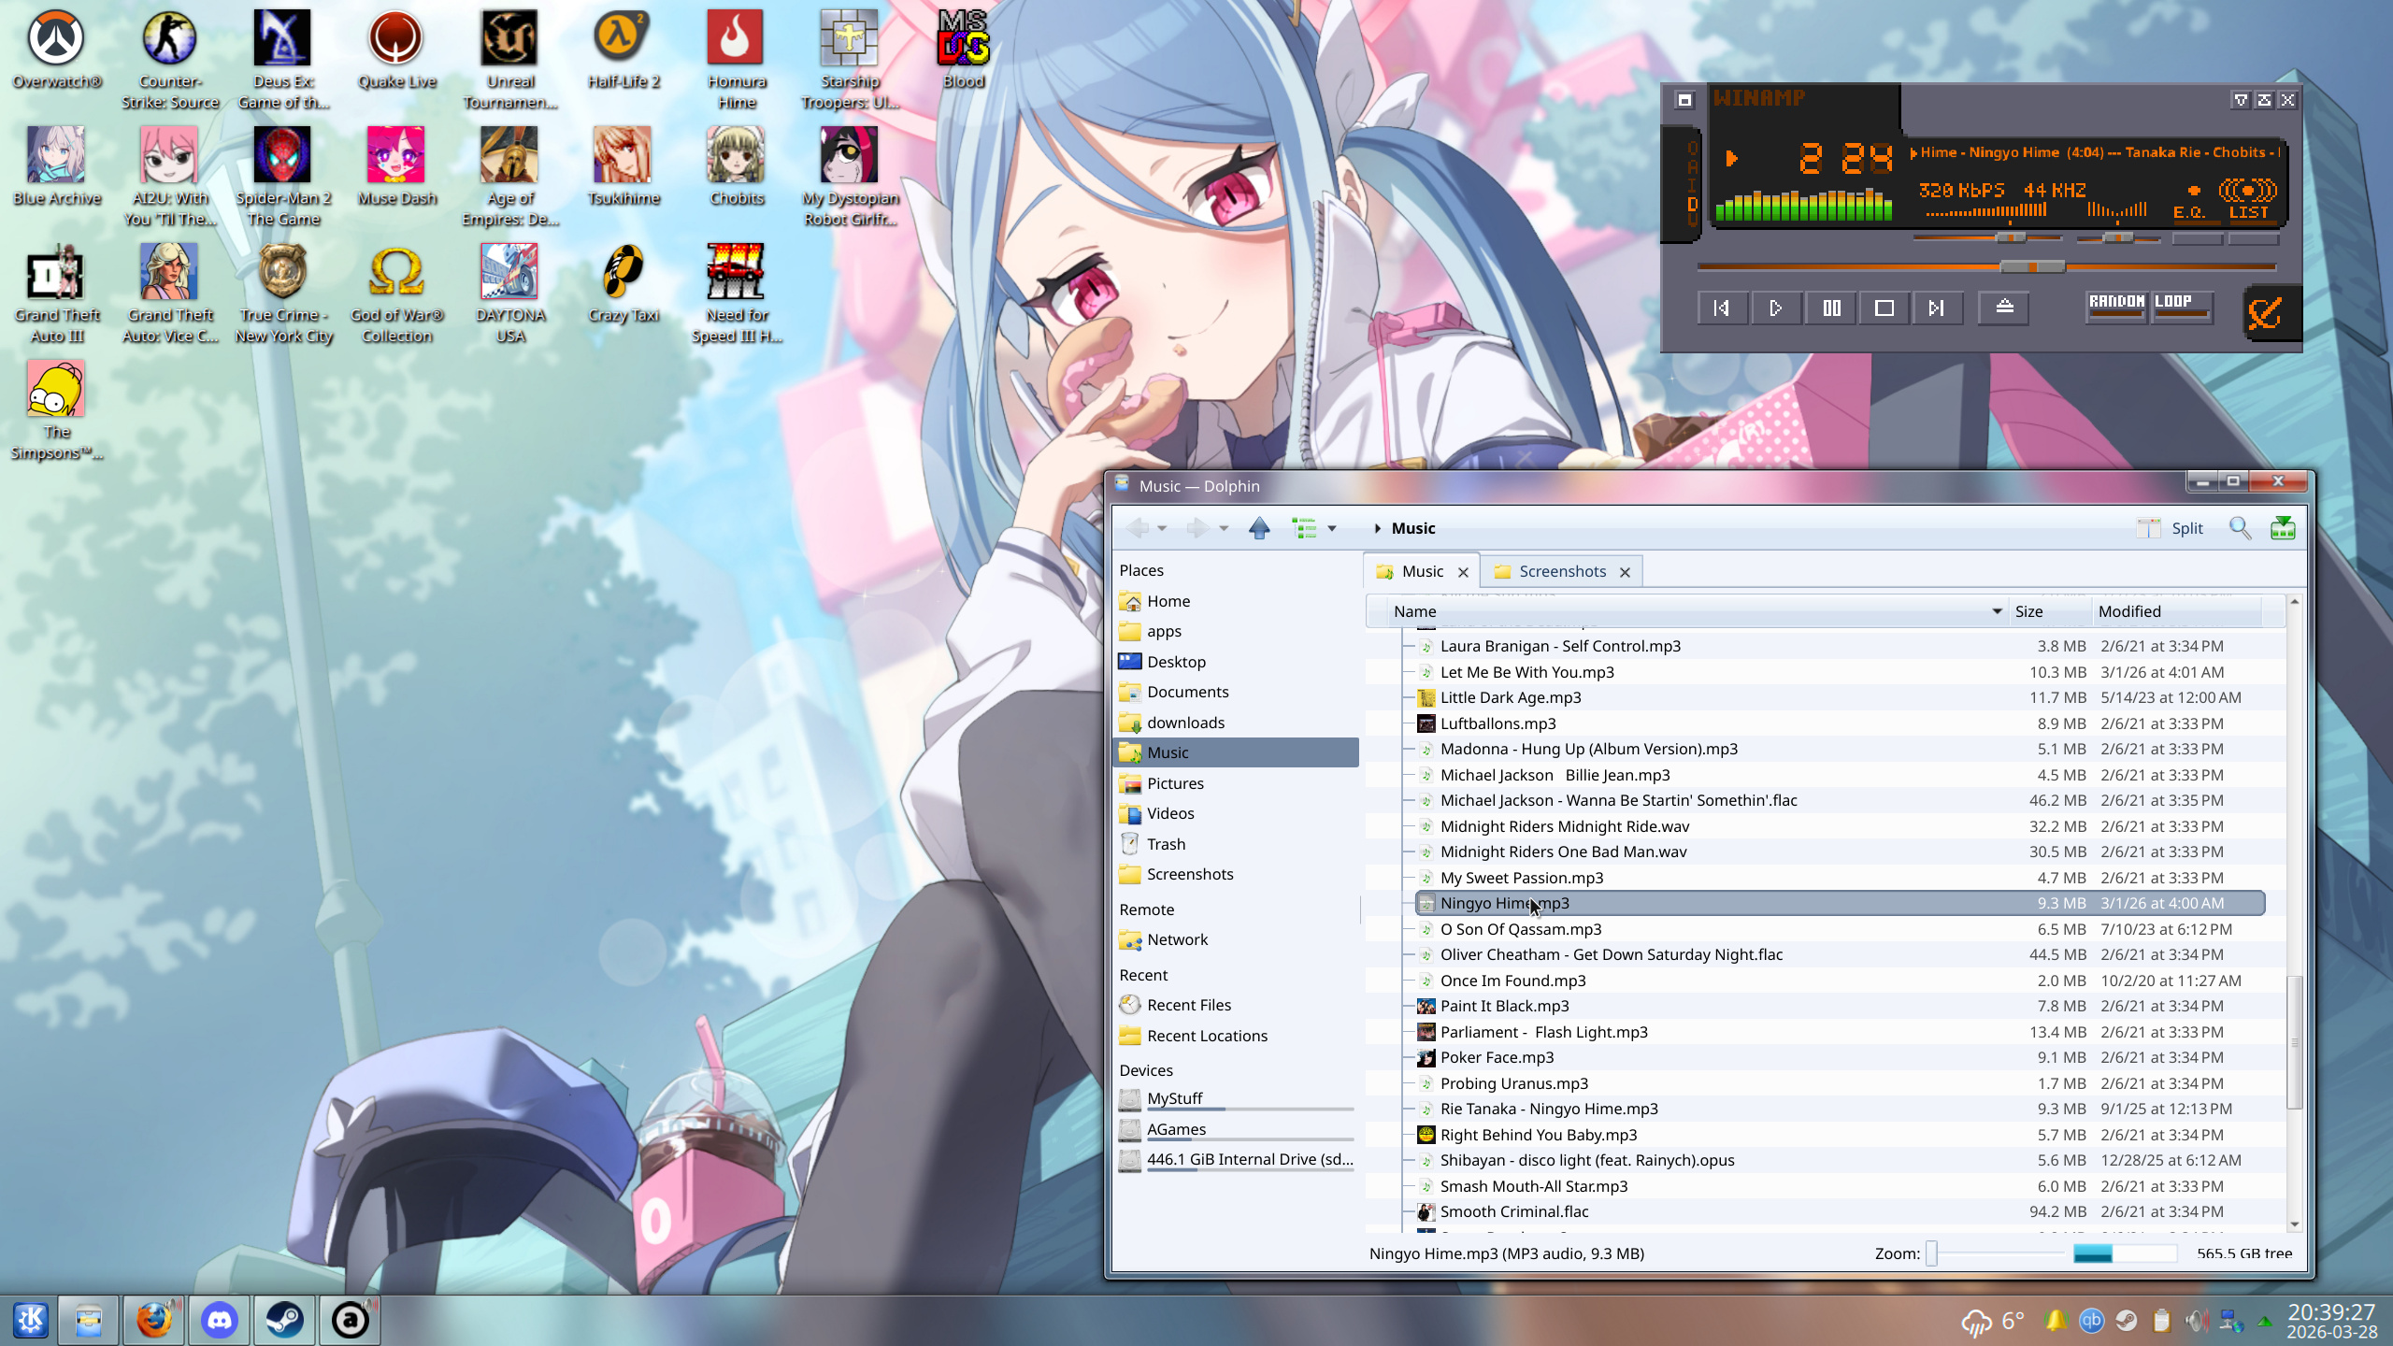Expand the Name column sort arrow
The width and height of the screenshot is (2393, 1346).
click(1997, 611)
